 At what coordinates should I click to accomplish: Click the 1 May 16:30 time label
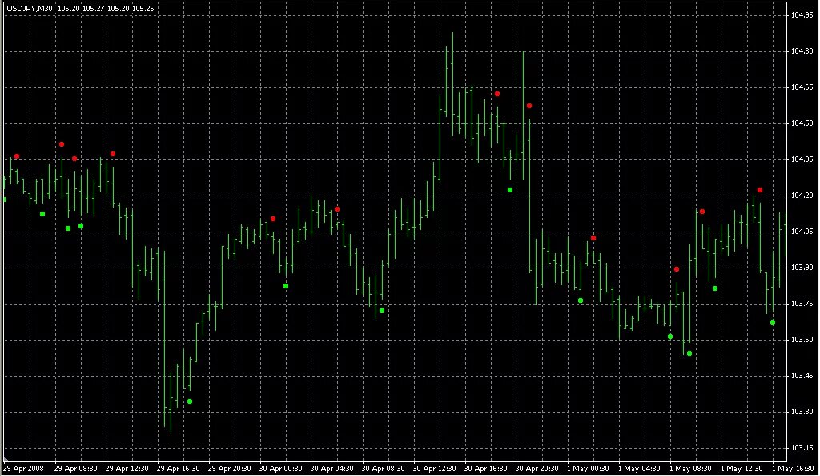point(793,469)
